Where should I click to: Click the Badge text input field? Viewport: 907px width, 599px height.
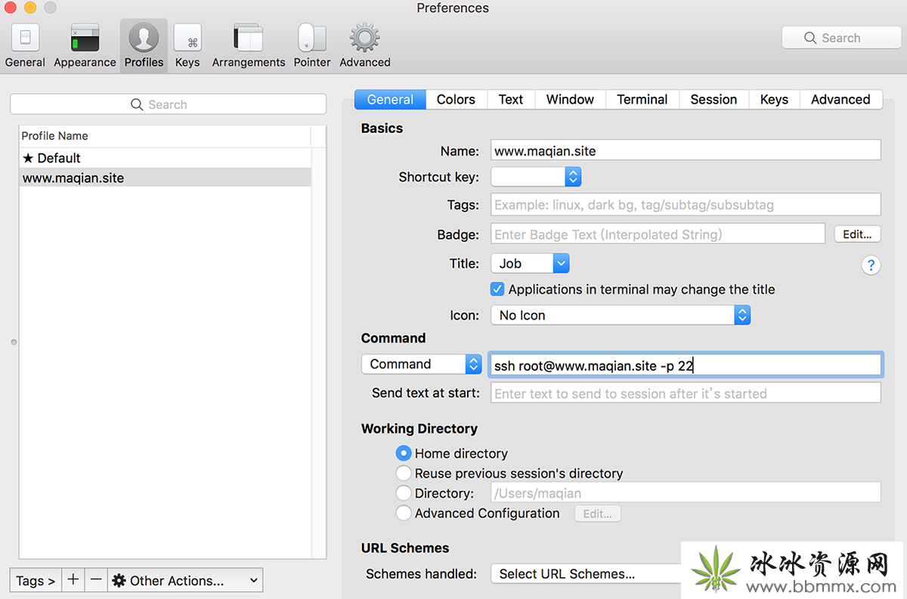click(658, 234)
